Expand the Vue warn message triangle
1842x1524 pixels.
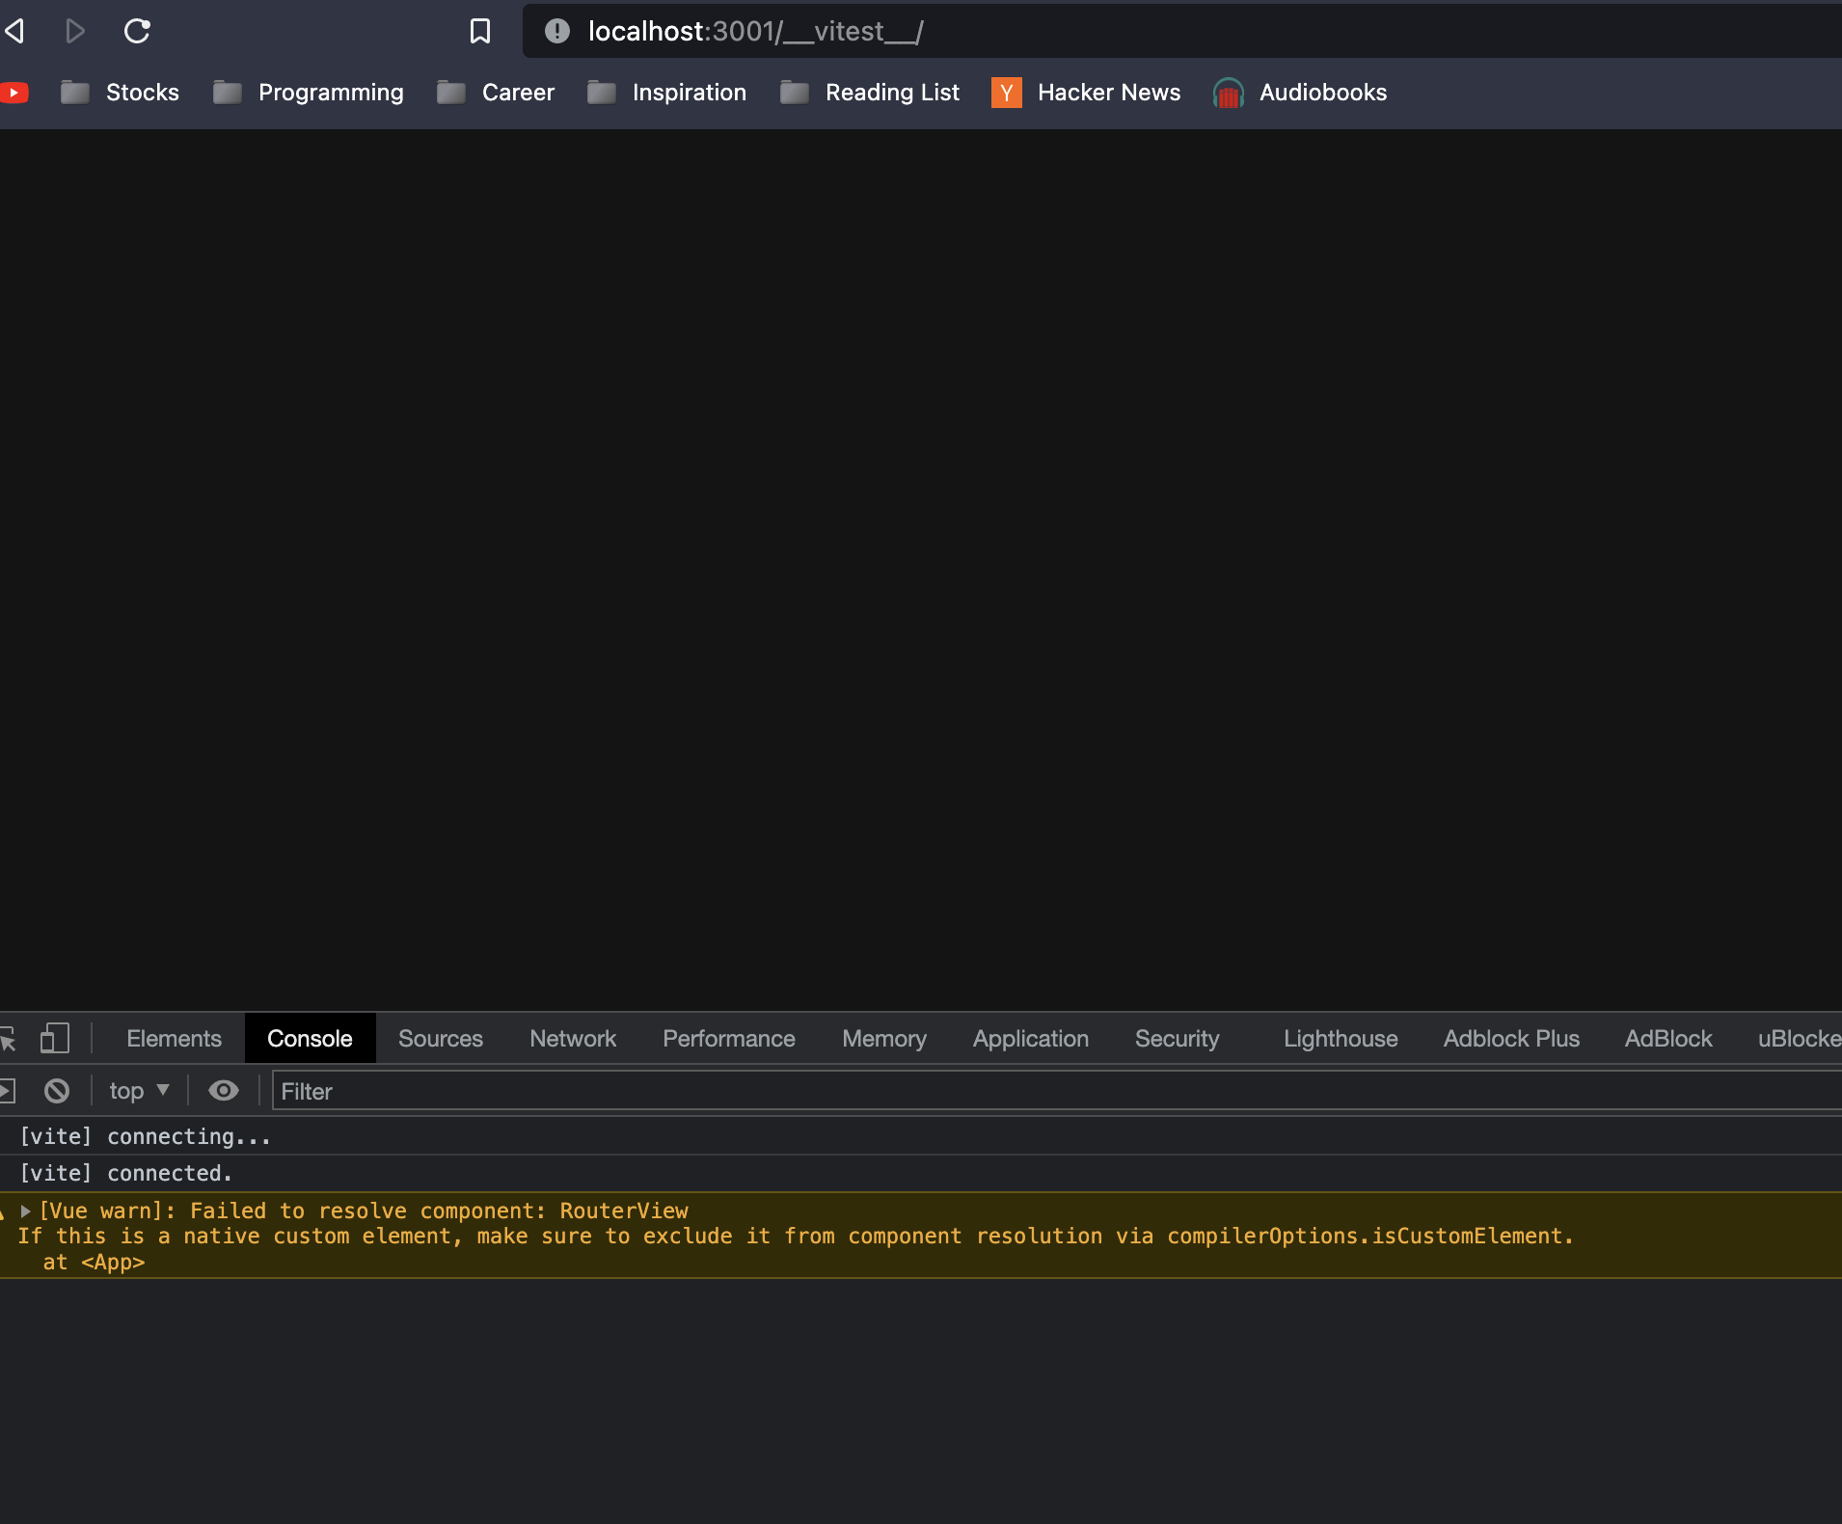(x=26, y=1211)
